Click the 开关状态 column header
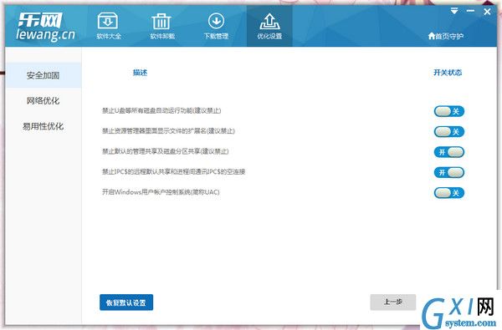Screen dimensions: 502x330 [x=448, y=73]
